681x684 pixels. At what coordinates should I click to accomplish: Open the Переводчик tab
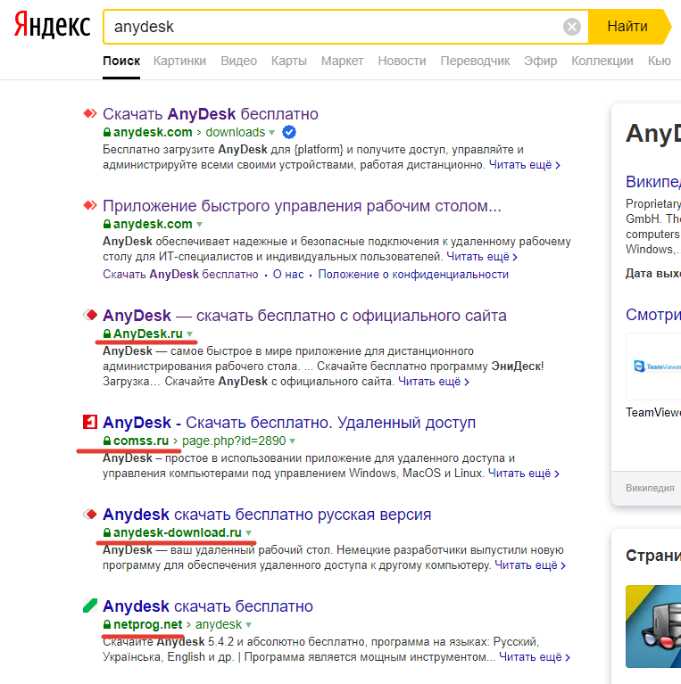pyautogui.click(x=475, y=61)
